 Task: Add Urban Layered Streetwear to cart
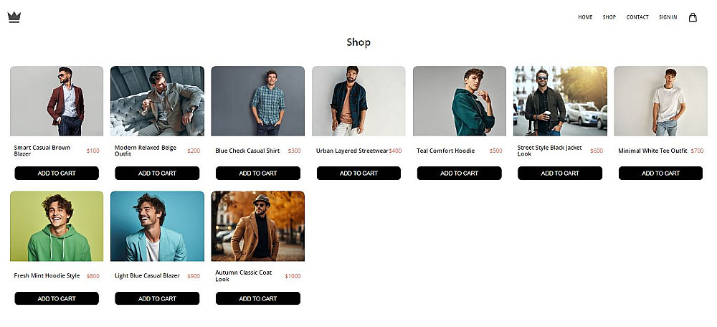(358, 173)
